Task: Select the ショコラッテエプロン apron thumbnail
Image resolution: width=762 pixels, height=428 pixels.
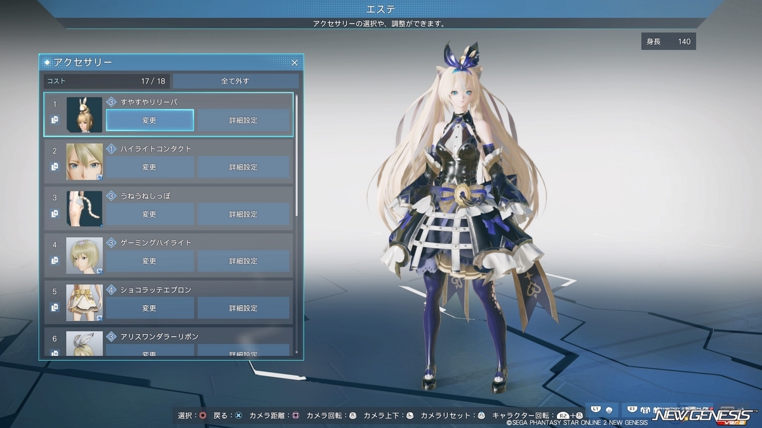Action: [84, 302]
